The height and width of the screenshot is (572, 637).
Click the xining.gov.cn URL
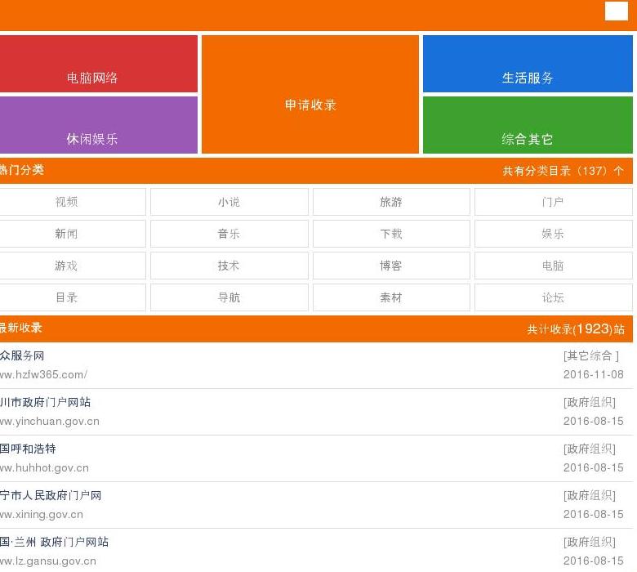pyautogui.click(x=42, y=514)
